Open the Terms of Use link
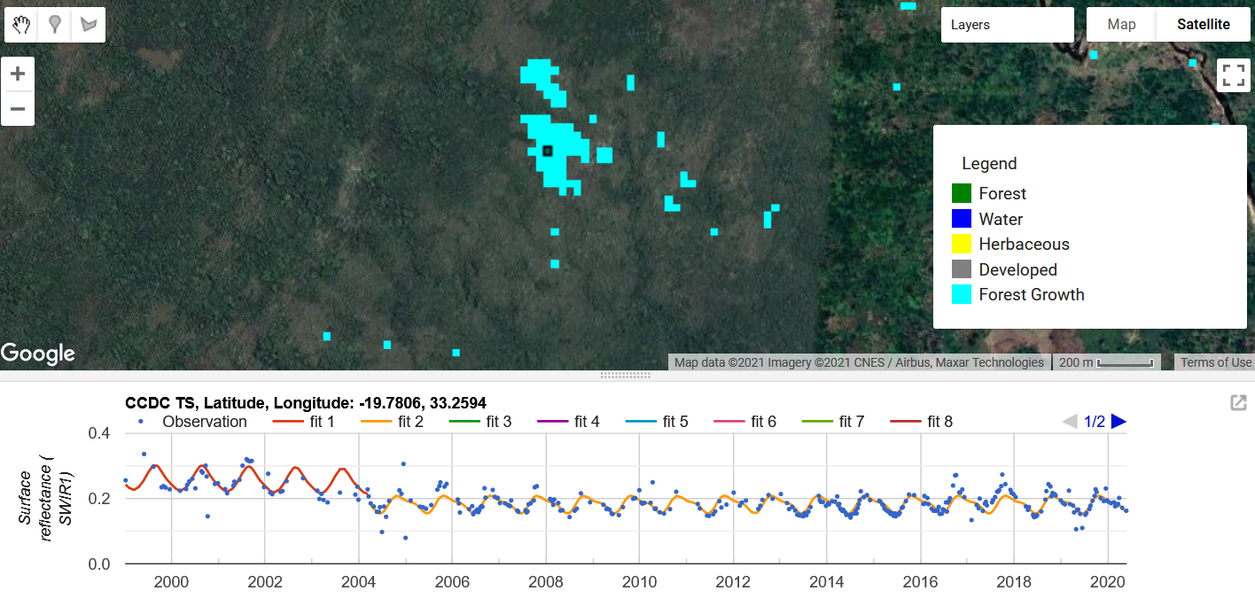This screenshot has width=1255, height=614. click(x=1215, y=362)
